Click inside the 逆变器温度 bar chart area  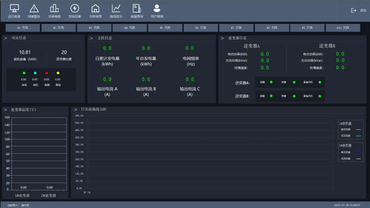(39, 153)
